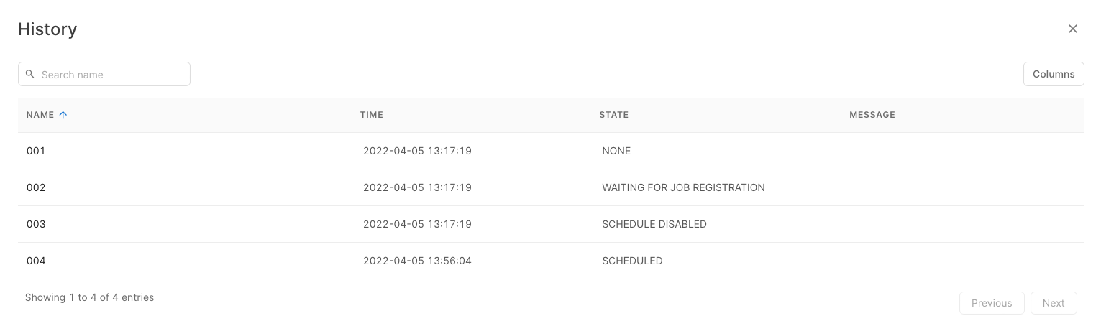The width and height of the screenshot is (1101, 321).
Task: Select history entry 003
Action: [36, 224]
